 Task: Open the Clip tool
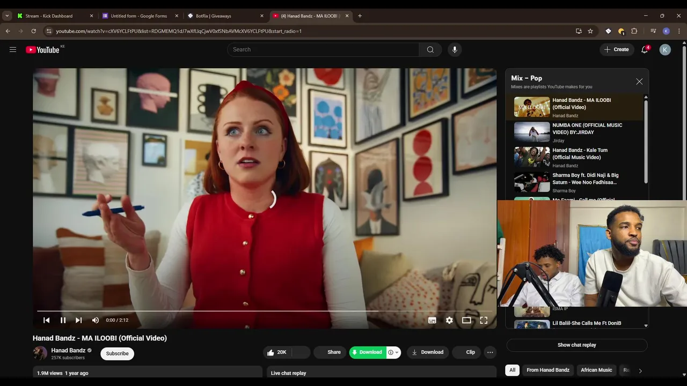click(466, 352)
